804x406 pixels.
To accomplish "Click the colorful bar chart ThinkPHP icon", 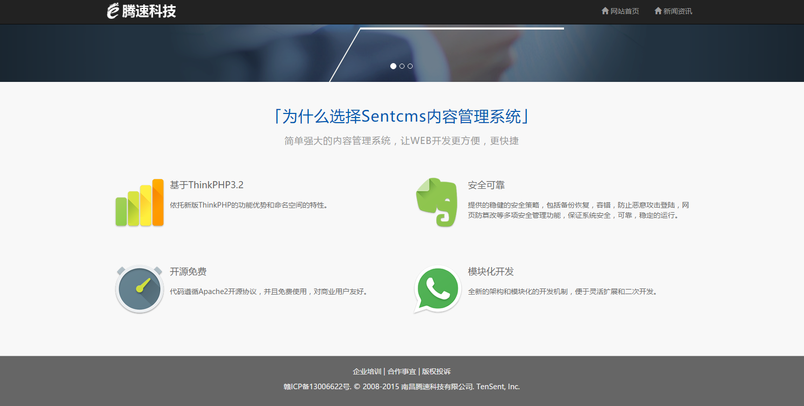I will (x=140, y=202).
